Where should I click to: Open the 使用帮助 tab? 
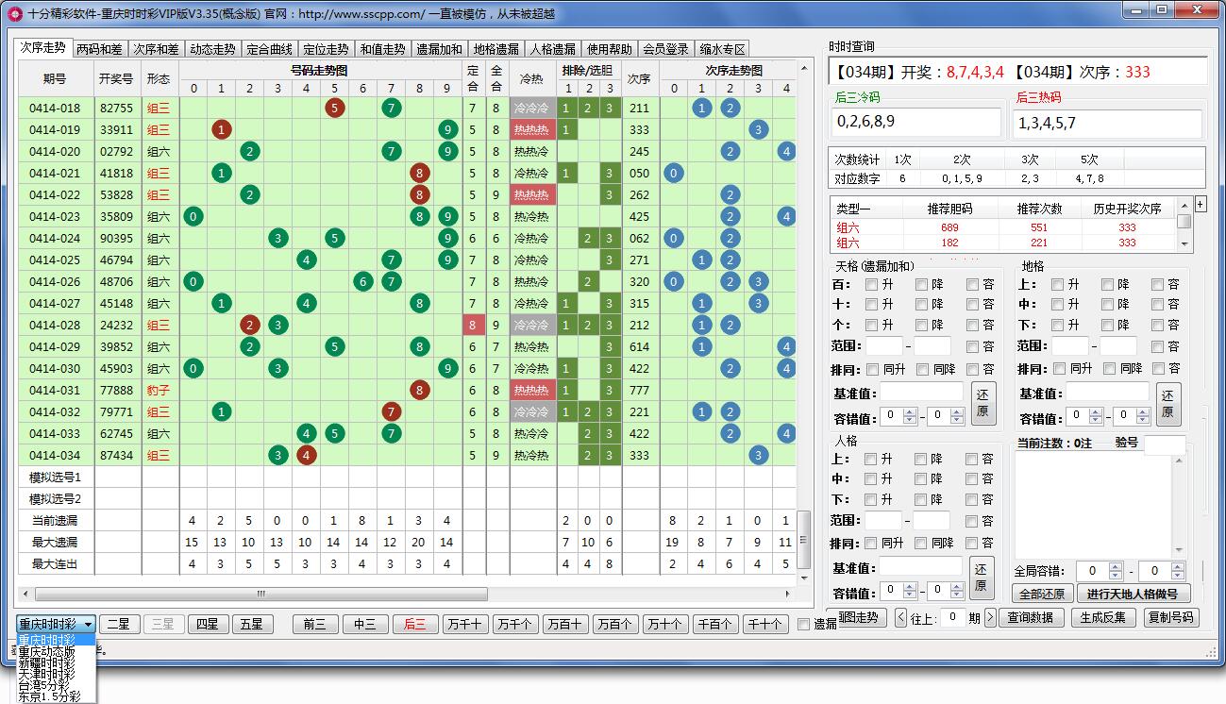pyautogui.click(x=609, y=49)
